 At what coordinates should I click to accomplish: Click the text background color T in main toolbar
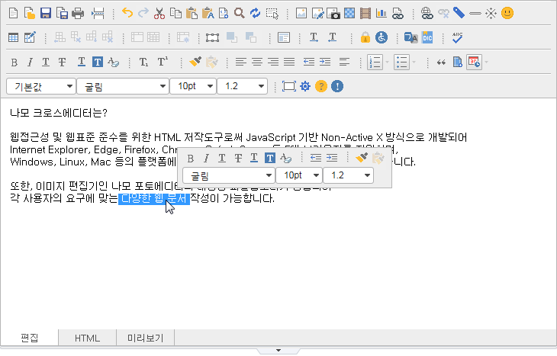click(x=98, y=62)
